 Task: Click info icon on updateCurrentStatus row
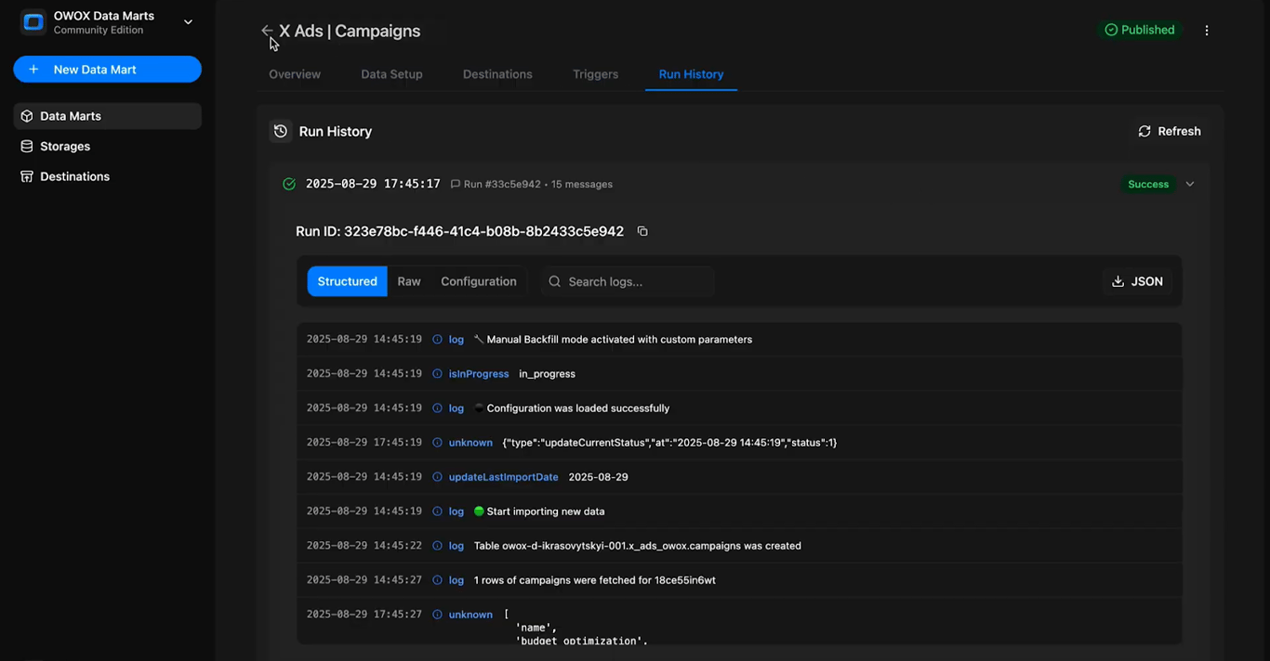[437, 443]
